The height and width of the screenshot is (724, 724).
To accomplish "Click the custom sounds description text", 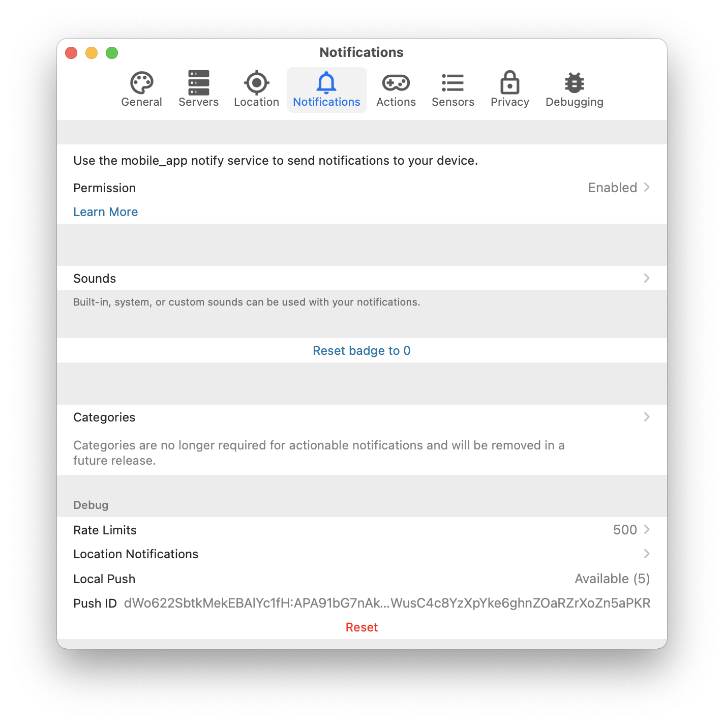I will [247, 302].
